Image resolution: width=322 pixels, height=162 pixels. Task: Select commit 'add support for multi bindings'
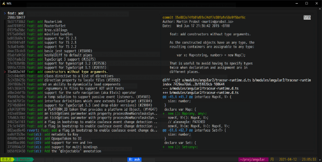tap(74, 147)
